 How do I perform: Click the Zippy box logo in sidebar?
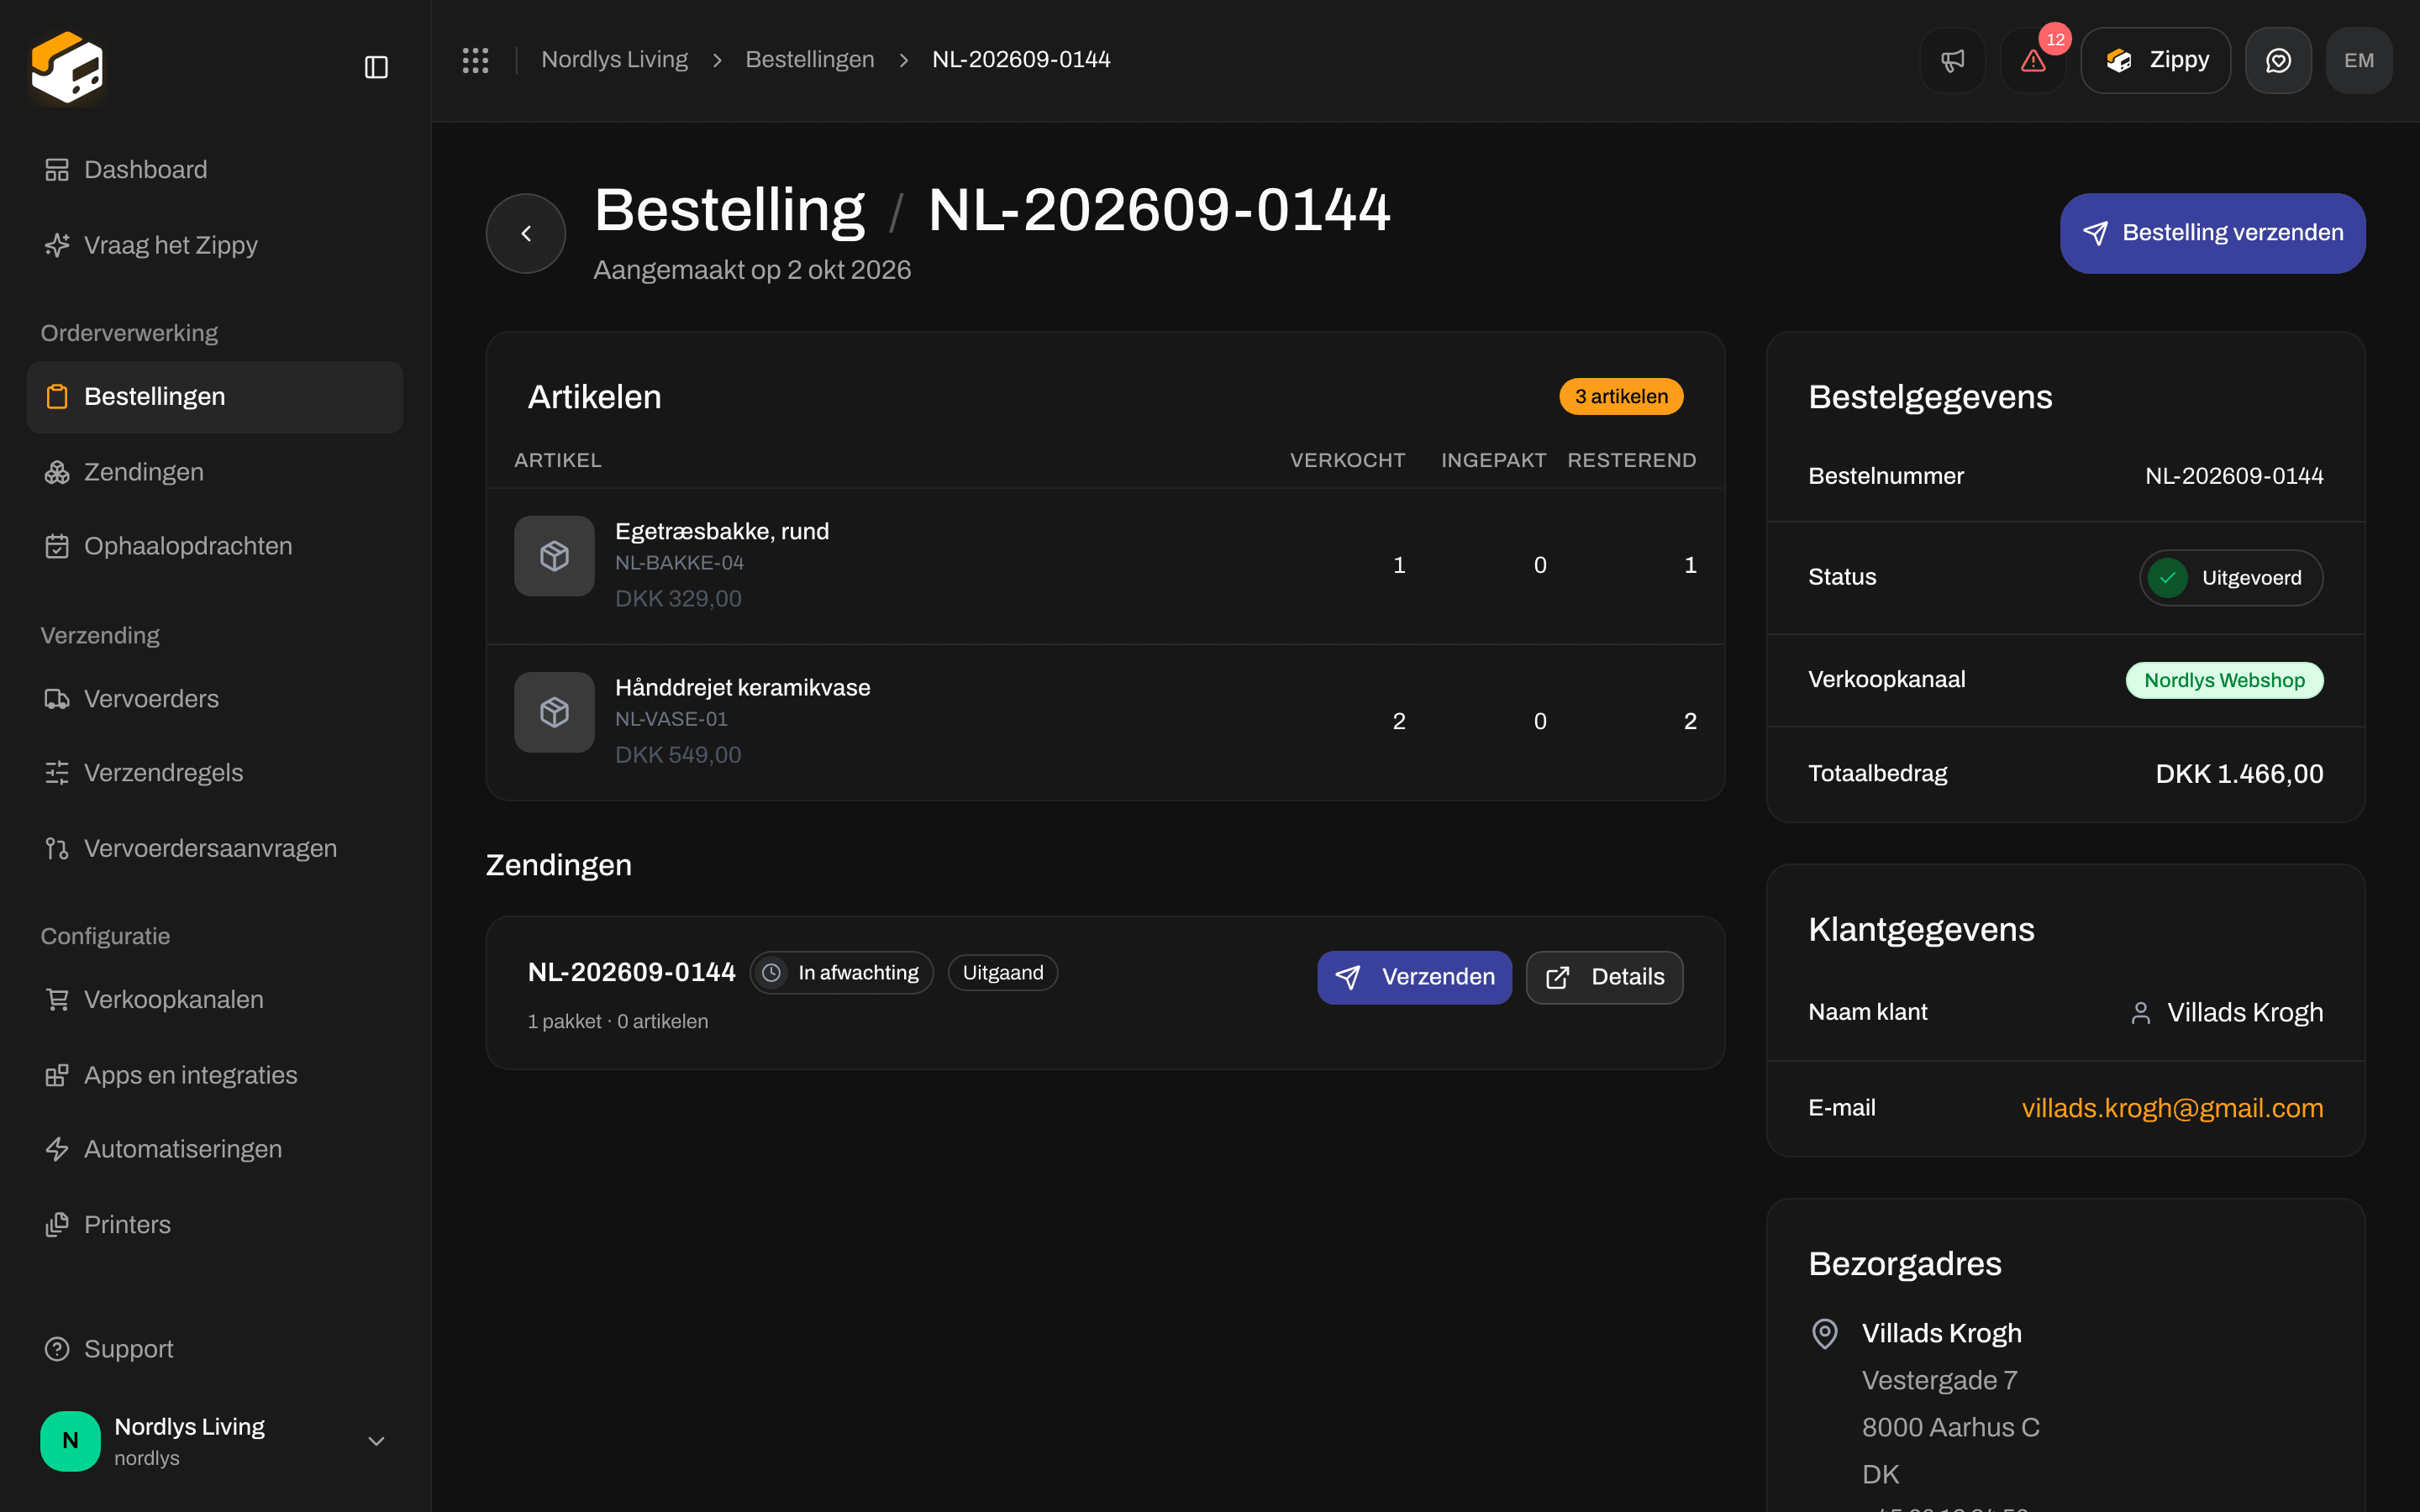click(67, 67)
